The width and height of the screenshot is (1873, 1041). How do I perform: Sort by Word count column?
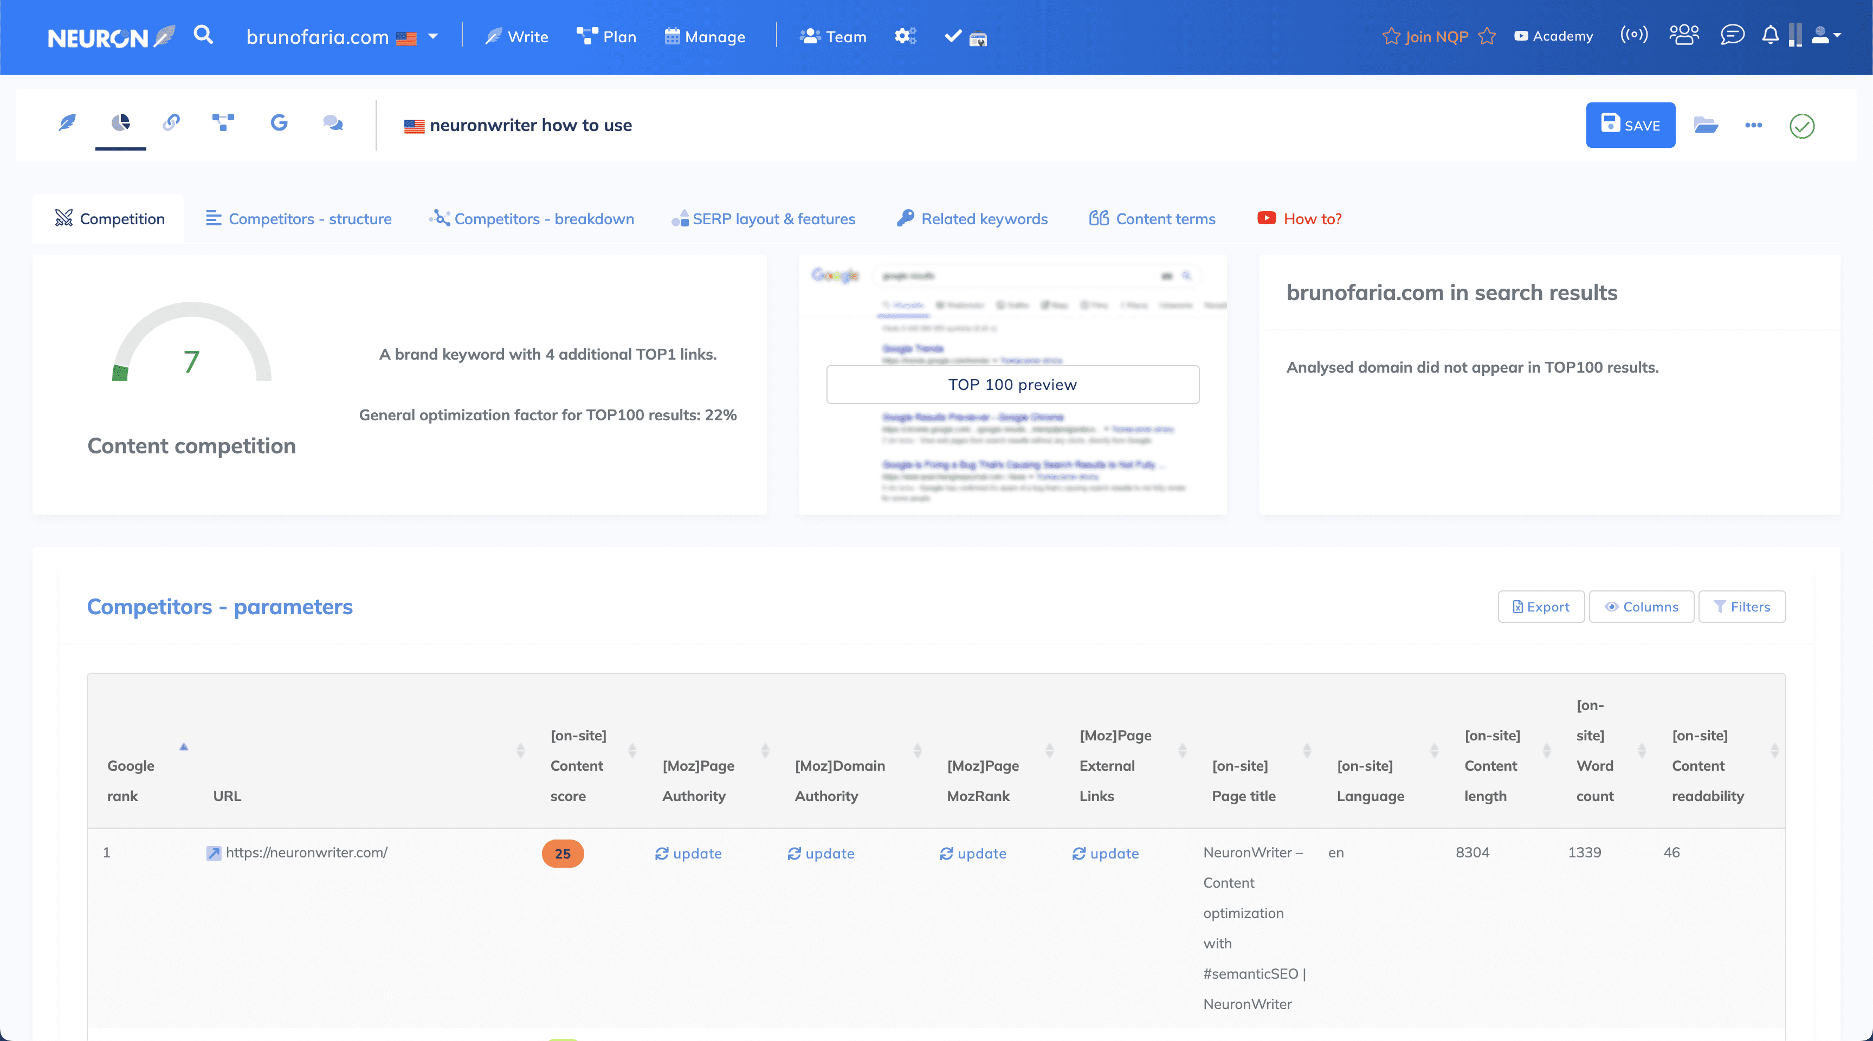click(1605, 751)
